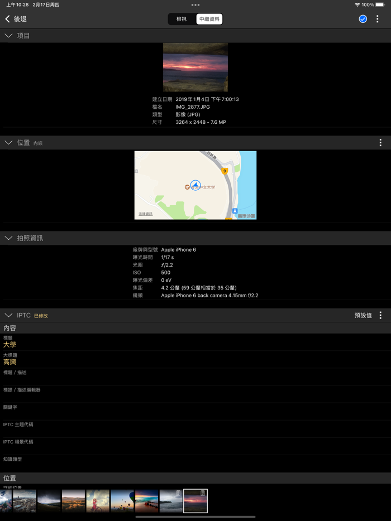Screen dimensions: 391x521
Task: Tap the 知識類型 field
Action: tap(195, 464)
